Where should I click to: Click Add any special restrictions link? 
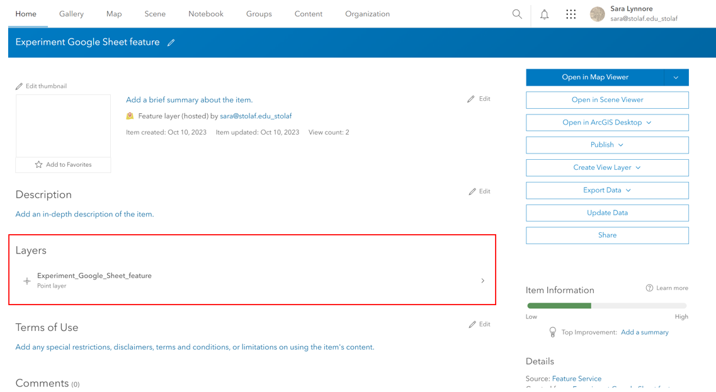[x=195, y=347]
